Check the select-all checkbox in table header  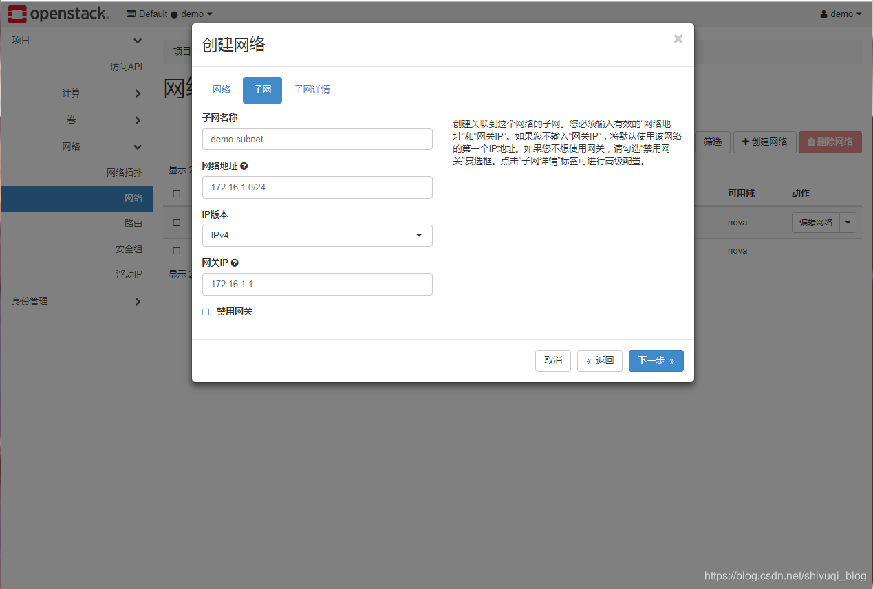point(177,194)
